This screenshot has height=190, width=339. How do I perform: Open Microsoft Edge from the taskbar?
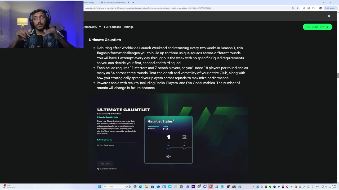[x=141, y=187]
